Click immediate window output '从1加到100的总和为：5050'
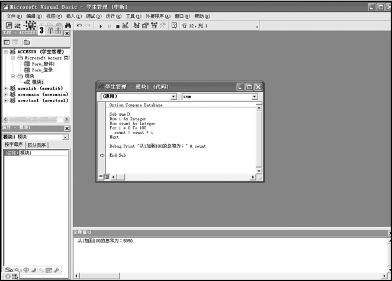Screen dimensions: 392x281 [x=105, y=241]
